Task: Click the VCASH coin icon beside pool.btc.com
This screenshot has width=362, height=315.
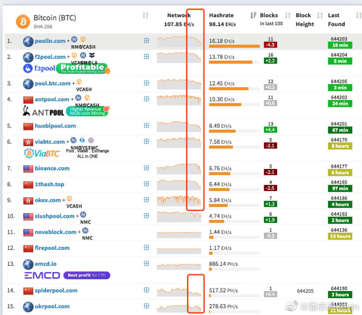Action: point(79,82)
